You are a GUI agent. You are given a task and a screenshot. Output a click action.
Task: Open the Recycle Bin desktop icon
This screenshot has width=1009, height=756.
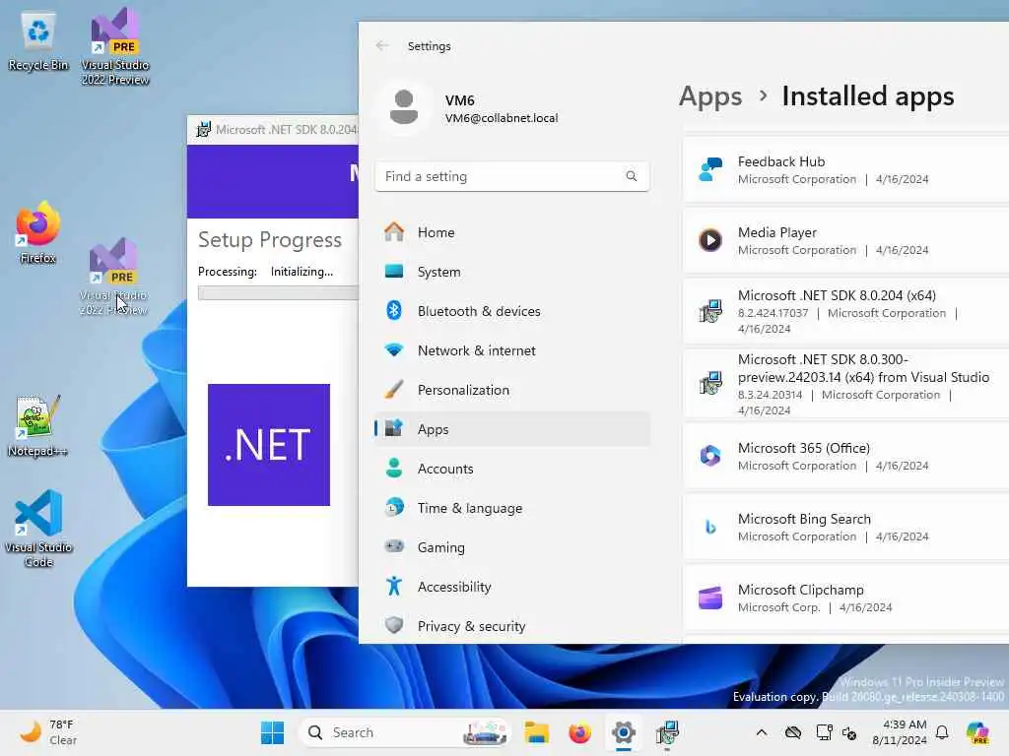[38, 41]
